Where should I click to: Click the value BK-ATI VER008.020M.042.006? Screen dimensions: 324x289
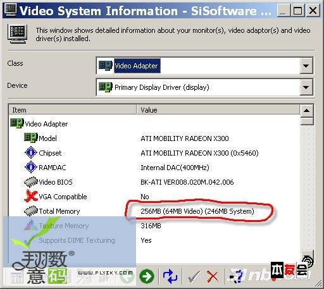[x=187, y=182]
